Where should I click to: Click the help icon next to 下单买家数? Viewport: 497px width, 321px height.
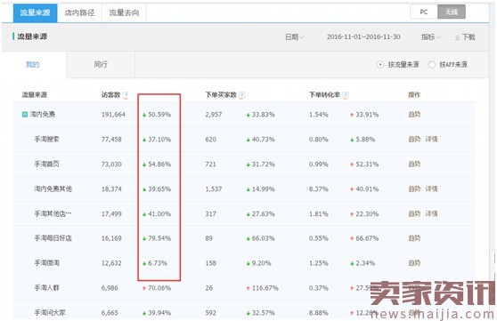(241, 95)
